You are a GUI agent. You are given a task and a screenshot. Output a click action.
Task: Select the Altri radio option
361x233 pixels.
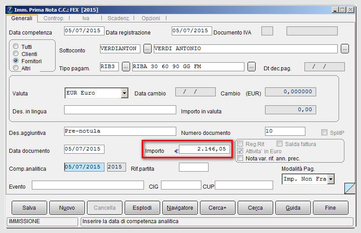pyautogui.click(x=16, y=68)
